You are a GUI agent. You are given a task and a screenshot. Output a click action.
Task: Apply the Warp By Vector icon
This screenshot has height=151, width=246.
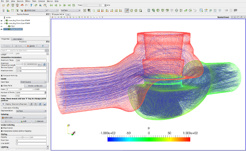click(x=186, y=10)
